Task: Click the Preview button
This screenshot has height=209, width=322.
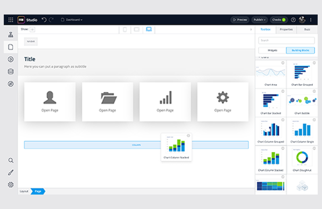Action: pyautogui.click(x=240, y=20)
